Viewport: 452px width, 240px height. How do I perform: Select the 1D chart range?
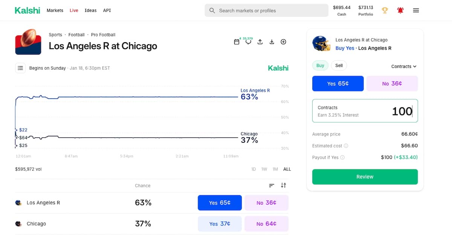(x=253, y=169)
